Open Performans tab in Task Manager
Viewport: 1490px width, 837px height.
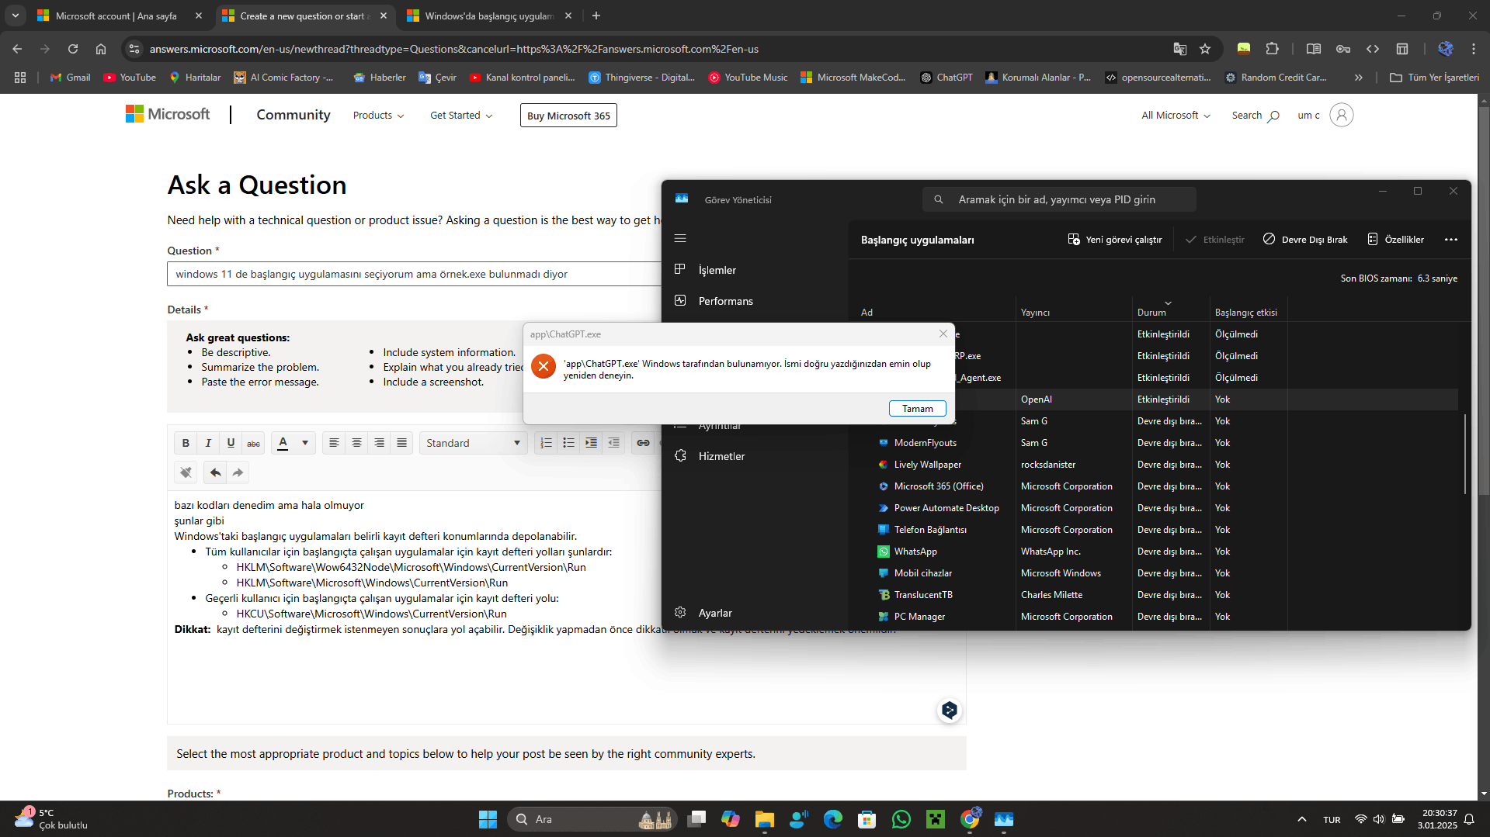[x=755, y=301]
